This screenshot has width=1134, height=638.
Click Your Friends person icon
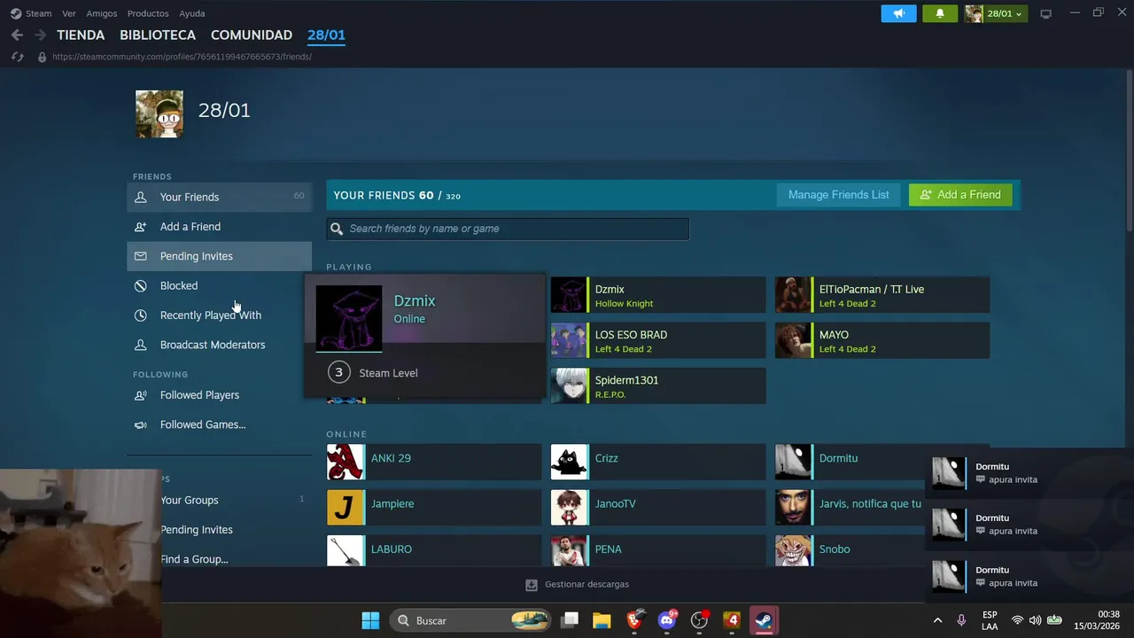pyautogui.click(x=140, y=197)
